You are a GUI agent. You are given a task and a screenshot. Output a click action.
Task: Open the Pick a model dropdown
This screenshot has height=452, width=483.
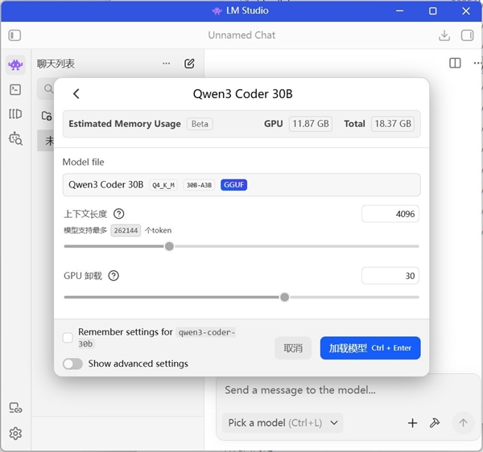coord(283,422)
